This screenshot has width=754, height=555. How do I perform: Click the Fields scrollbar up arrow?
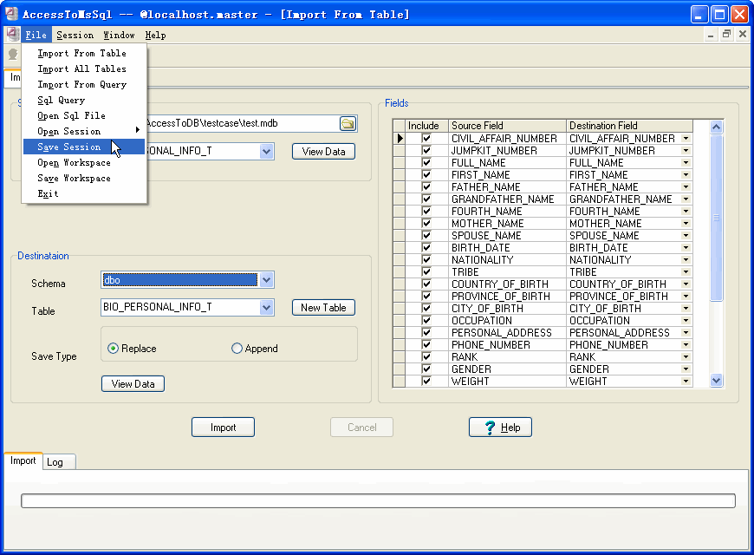coord(716,127)
